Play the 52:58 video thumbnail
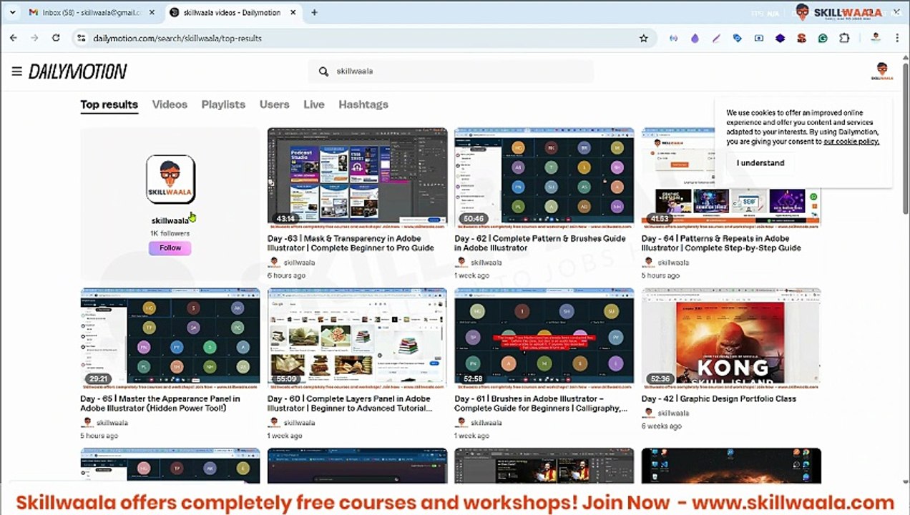Viewport: 910px width, 515px height. point(544,337)
